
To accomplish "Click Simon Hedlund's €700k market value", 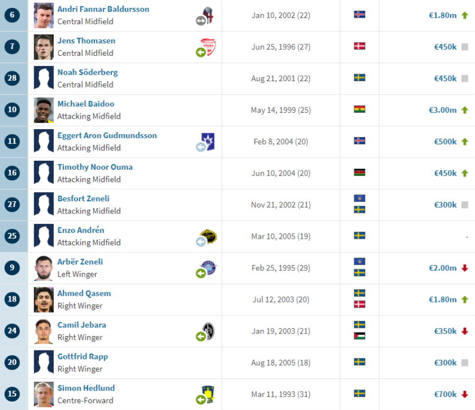I will pos(445,394).
